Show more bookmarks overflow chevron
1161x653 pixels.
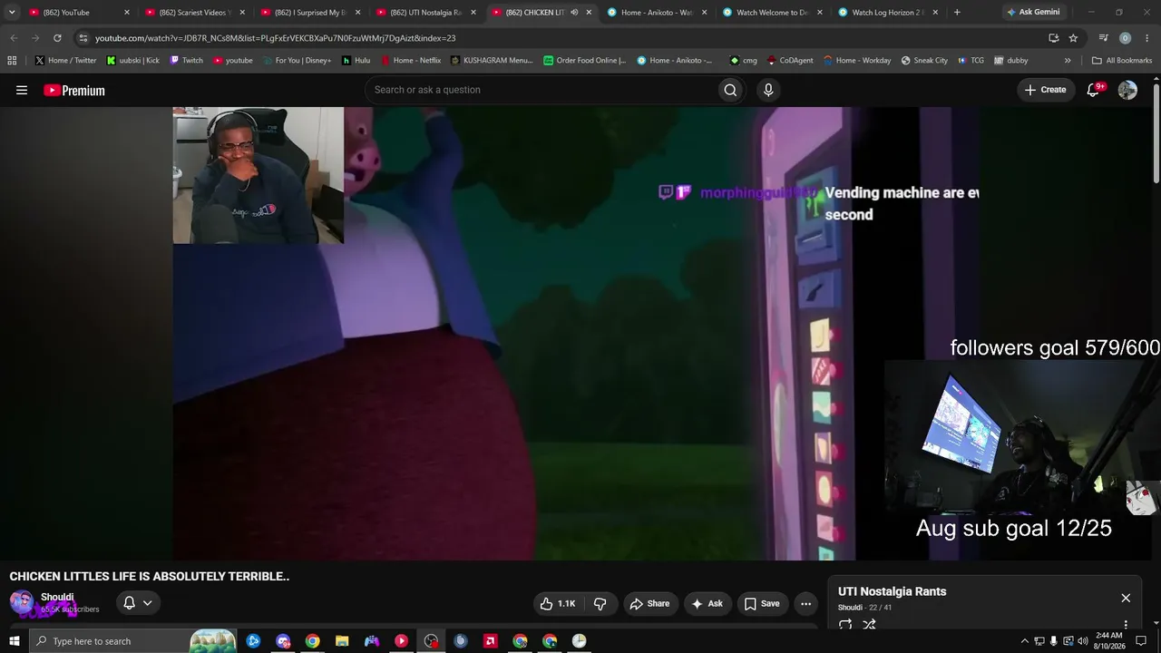pyautogui.click(x=1068, y=61)
